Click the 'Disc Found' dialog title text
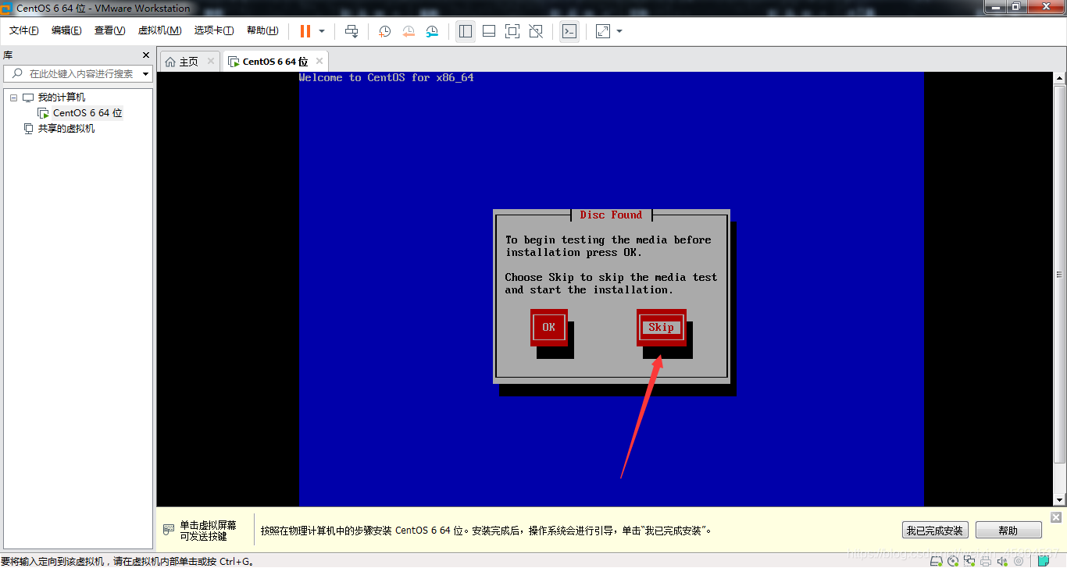 (x=611, y=215)
